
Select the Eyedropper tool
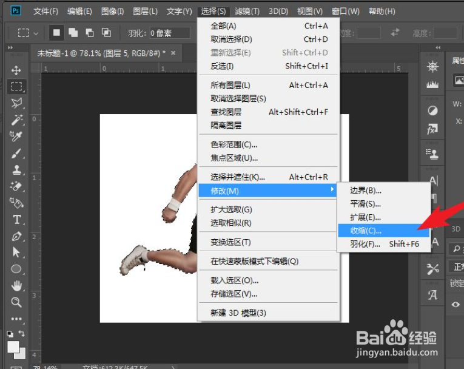point(16,136)
